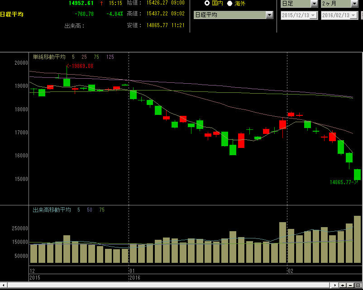Select the 国内 radio button
This screenshot has width=363, height=290.
coord(207,3)
